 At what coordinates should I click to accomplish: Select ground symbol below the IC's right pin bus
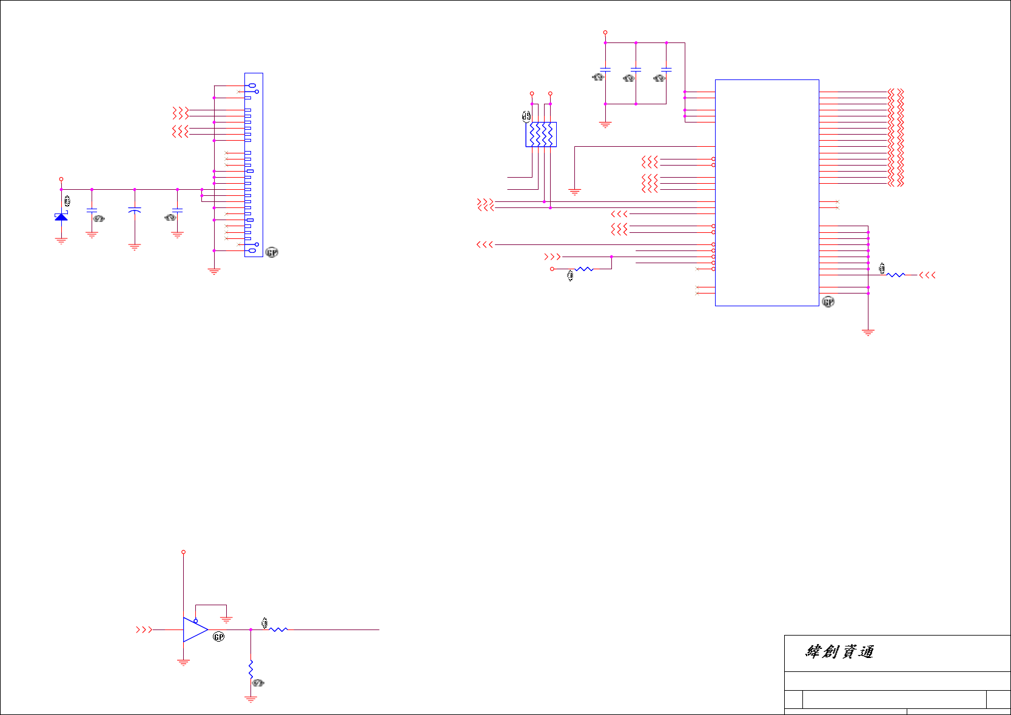(x=868, y=332)
